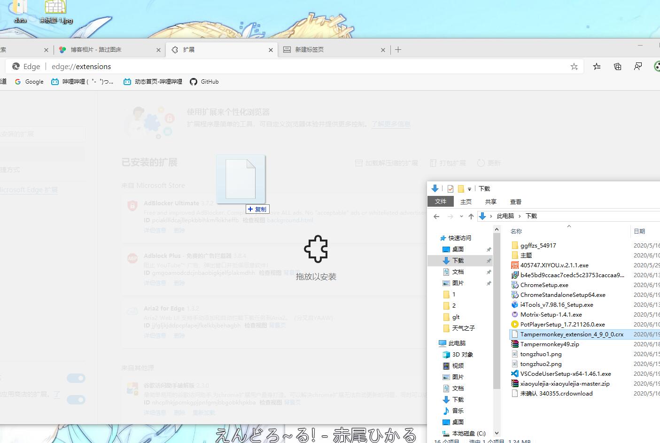This screenshot has width=660, height=443.
Task: Select 3D 对象 in the navigation tree
Action: click(462, 355)
